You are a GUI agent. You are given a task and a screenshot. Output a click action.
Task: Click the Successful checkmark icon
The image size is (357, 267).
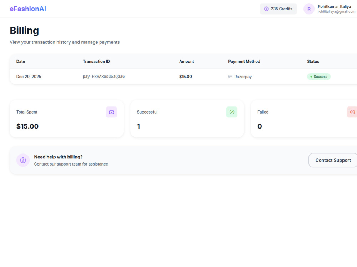[x=232, y=112]
